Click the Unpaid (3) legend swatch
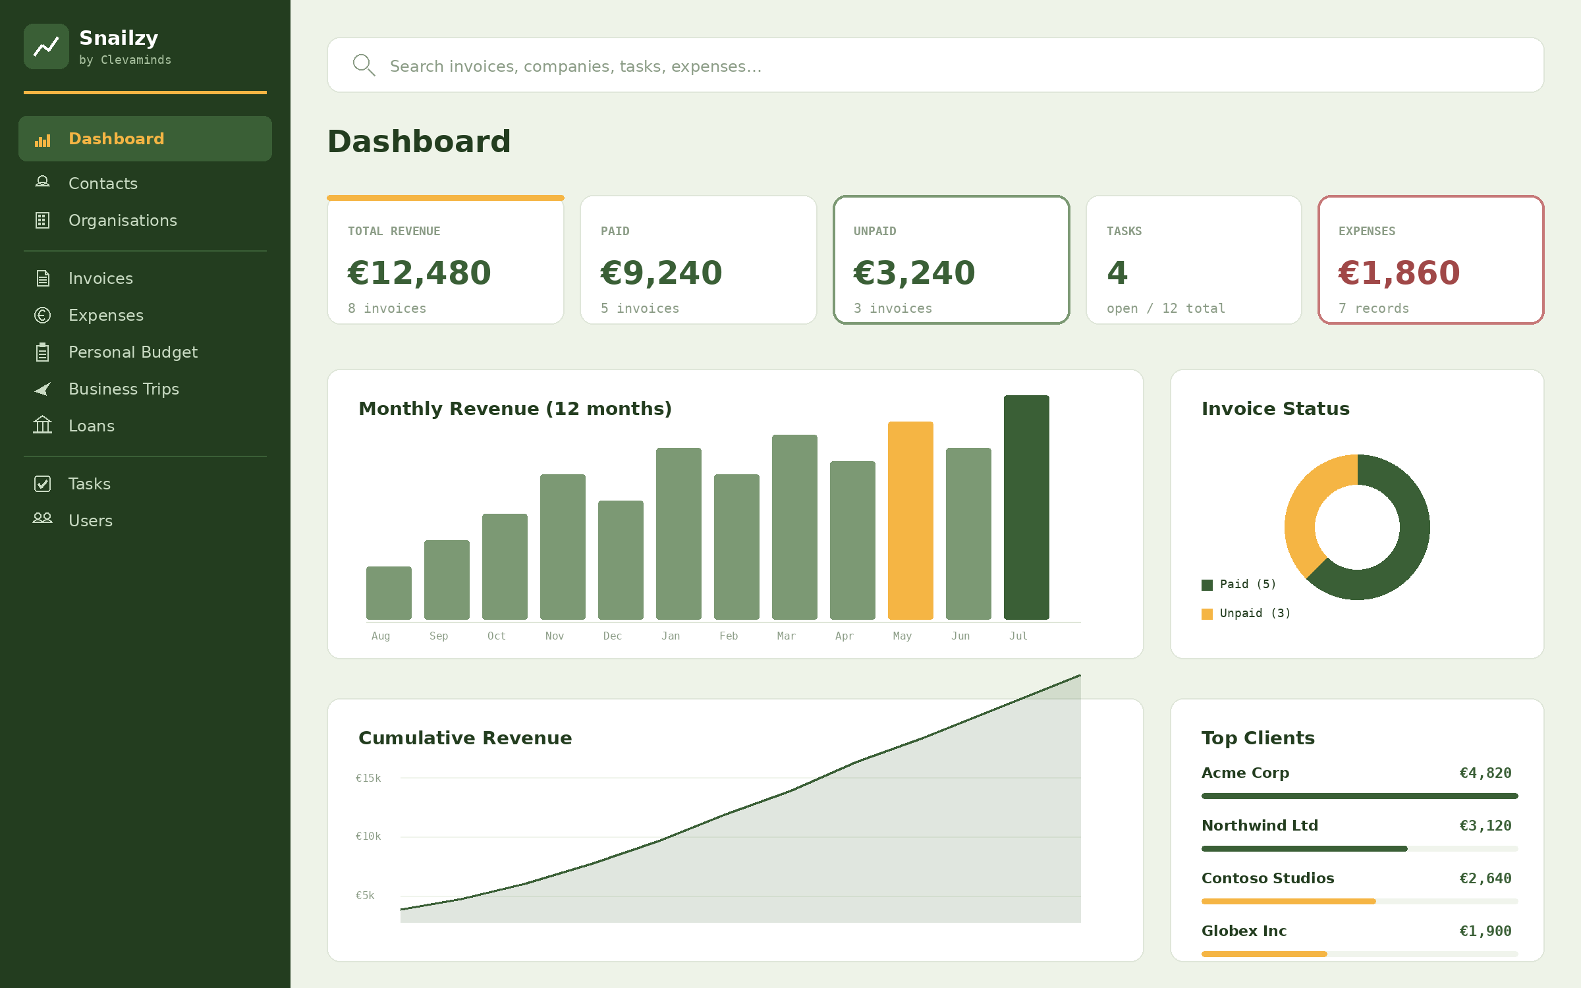This screenshot has height=988, width=1581. [1207, 614]
